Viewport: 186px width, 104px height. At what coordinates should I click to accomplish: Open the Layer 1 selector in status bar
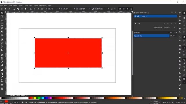click(x=33, y=102)
